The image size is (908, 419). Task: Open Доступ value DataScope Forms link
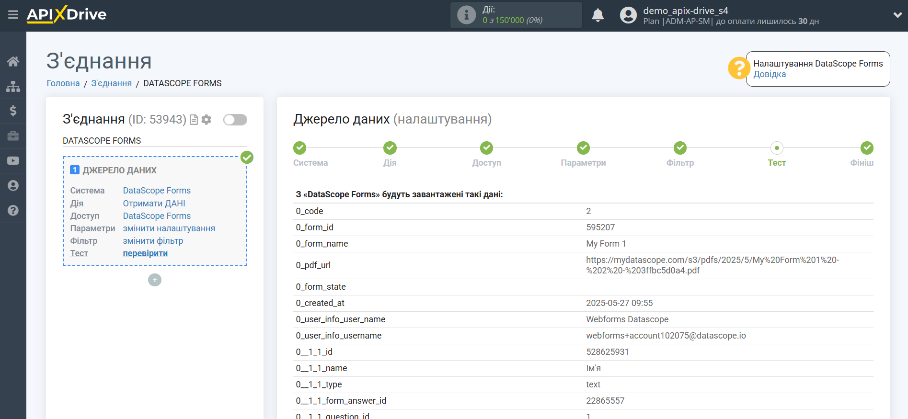157,216
